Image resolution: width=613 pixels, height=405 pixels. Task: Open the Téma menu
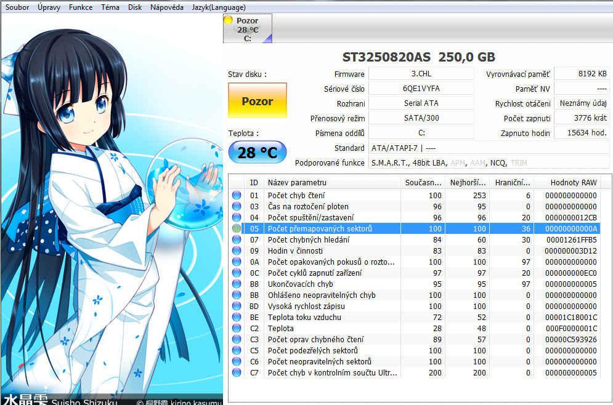pos(110,7)
